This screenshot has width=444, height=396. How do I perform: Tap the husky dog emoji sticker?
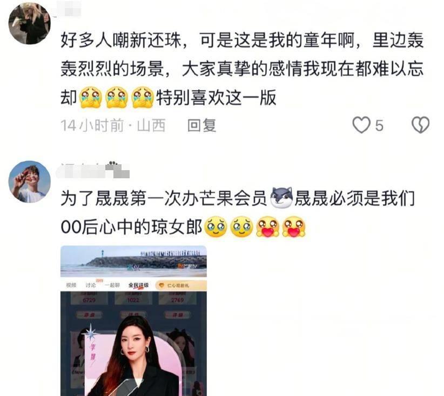pos(281,197)
